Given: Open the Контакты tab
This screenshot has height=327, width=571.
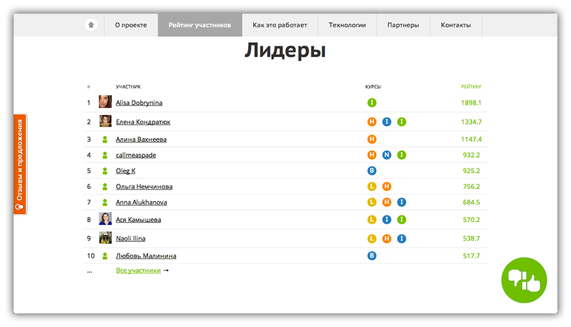Looking at the screenshot, I should (456, 25).
